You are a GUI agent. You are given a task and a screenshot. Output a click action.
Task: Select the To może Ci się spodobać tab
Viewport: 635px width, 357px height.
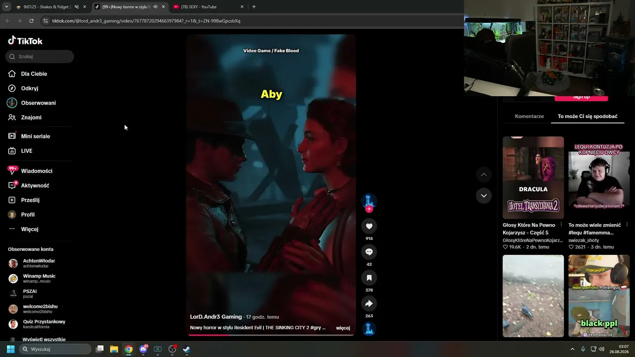587,117
